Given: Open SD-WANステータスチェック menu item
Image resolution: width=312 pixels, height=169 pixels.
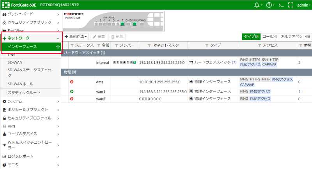Looking at the screenshot, I should (x=30, y=72).
